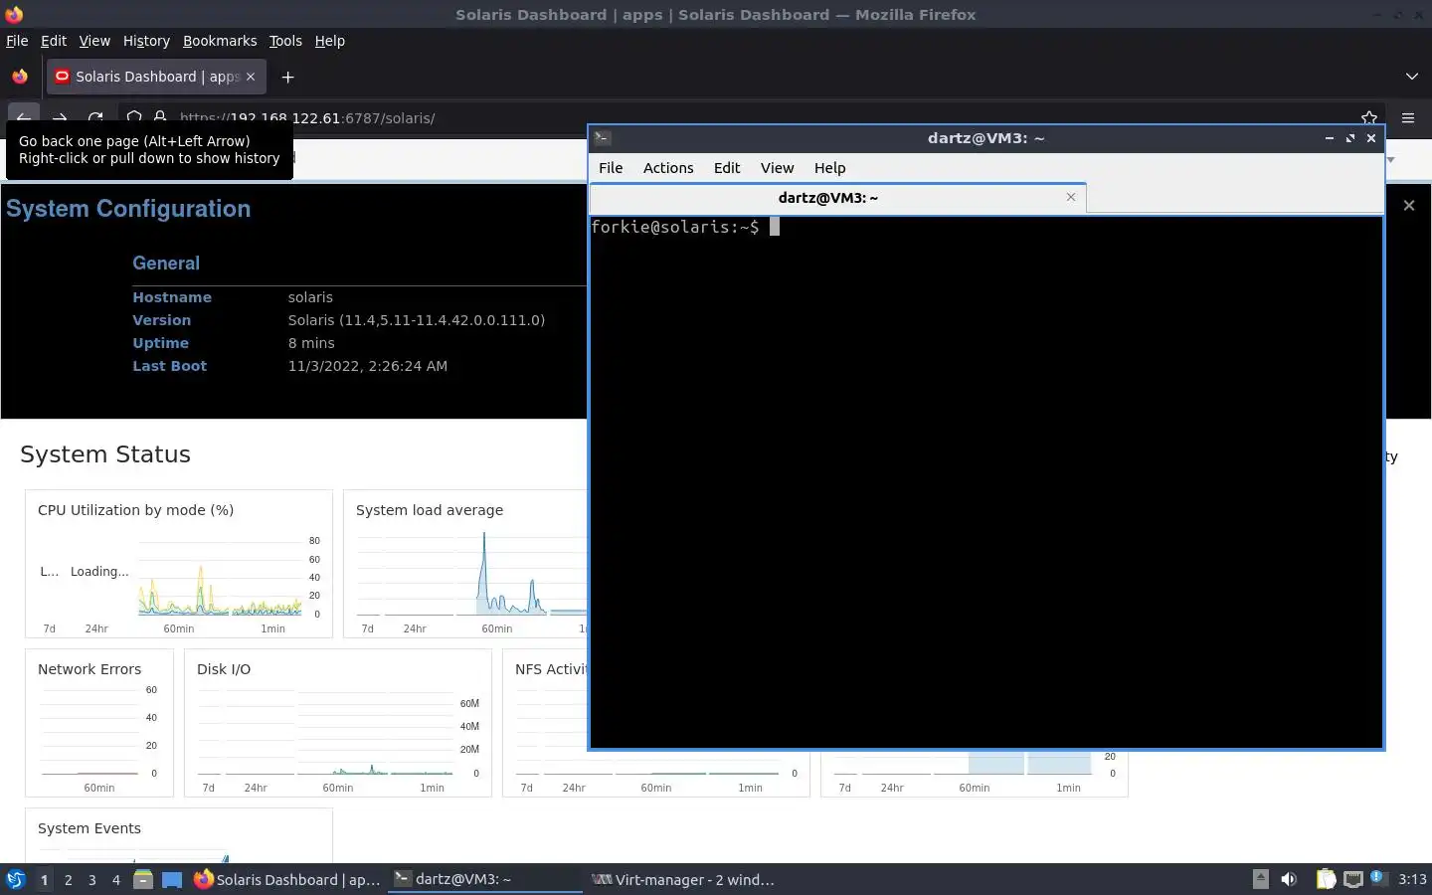Open the terminal View menu
This screenshot has width=1432, height=895.
pos(777,168)
